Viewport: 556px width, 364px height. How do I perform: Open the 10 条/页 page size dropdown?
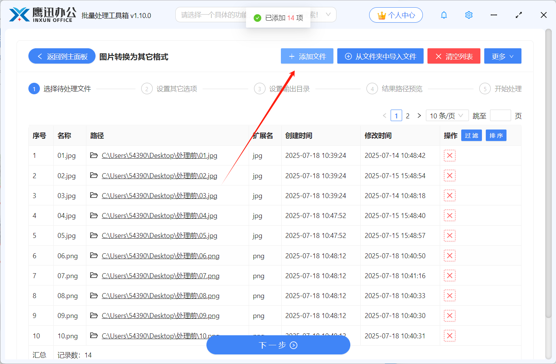[x=447, y=115]
